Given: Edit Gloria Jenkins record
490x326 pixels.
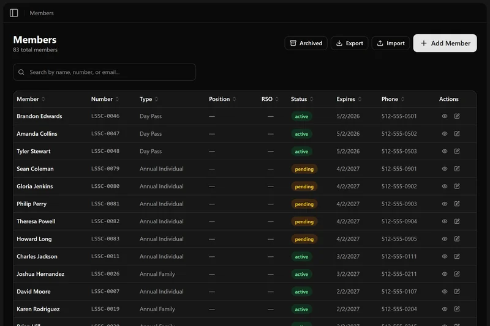Looking at the screenshot, I should 457,186.
